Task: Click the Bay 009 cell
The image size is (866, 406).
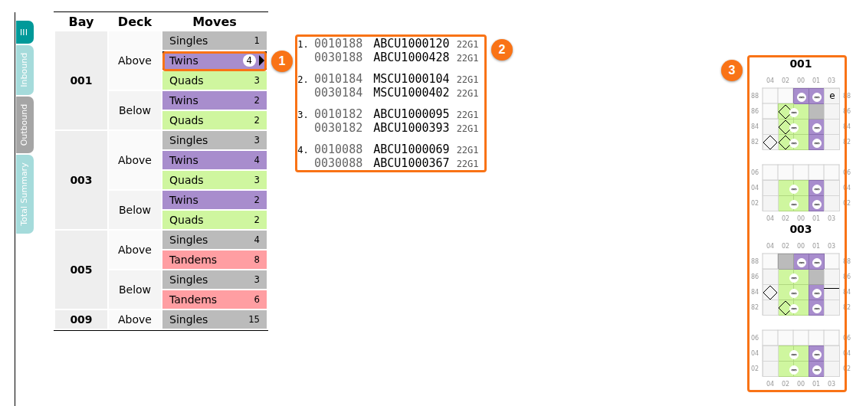Action: pos(81,319)
